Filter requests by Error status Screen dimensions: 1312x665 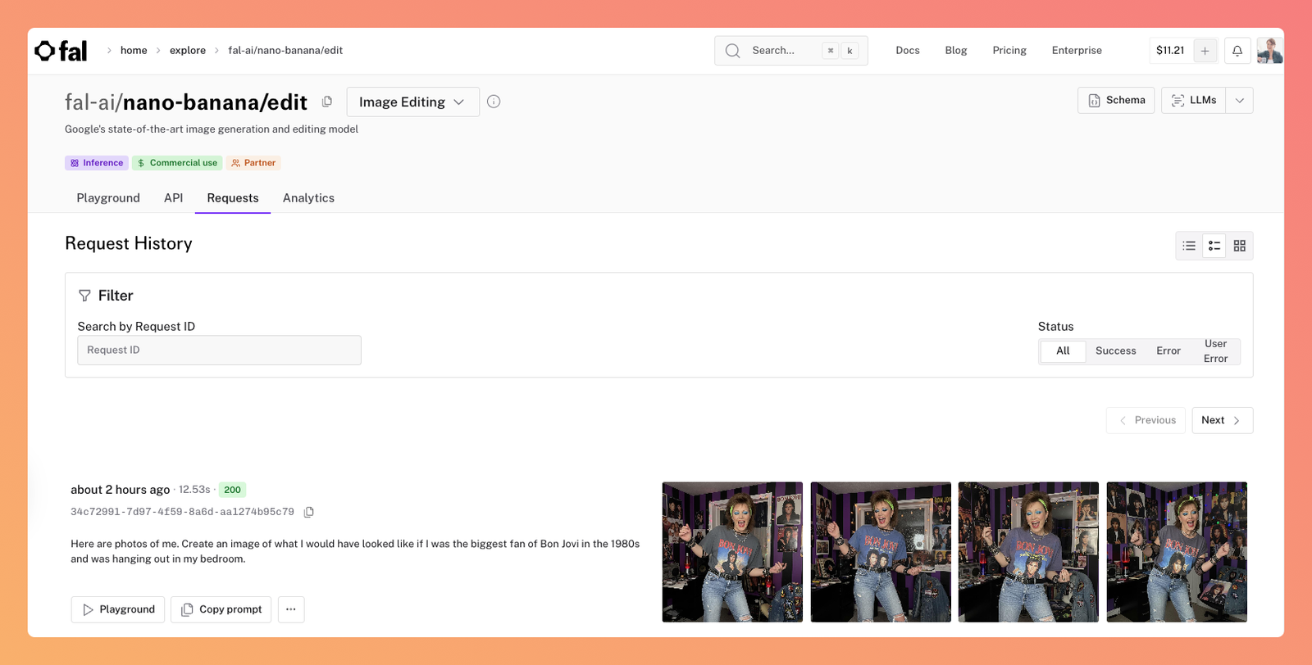[1168, 351]
